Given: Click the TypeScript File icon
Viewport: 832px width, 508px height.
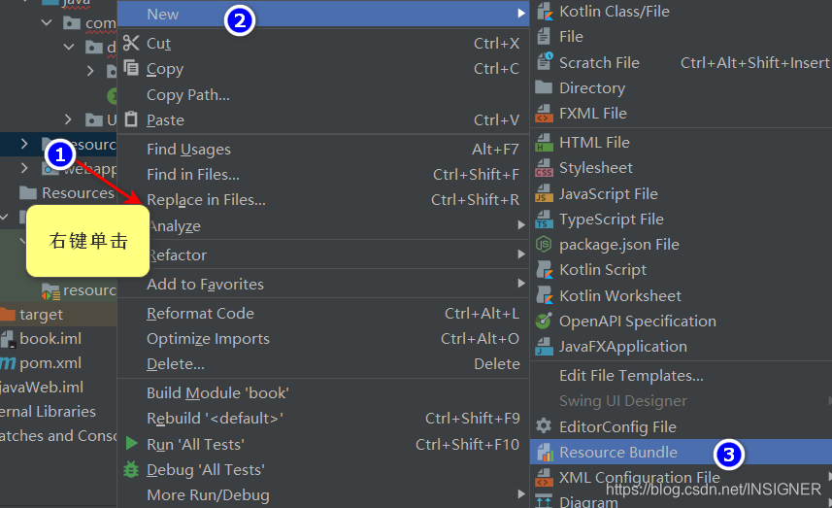Looking at the screenshot, I should [544, 220].
